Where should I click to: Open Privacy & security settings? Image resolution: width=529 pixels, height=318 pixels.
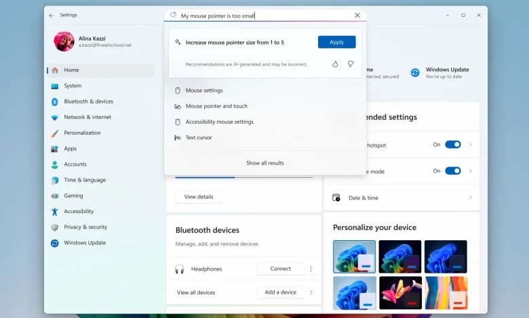pos(100,227)
